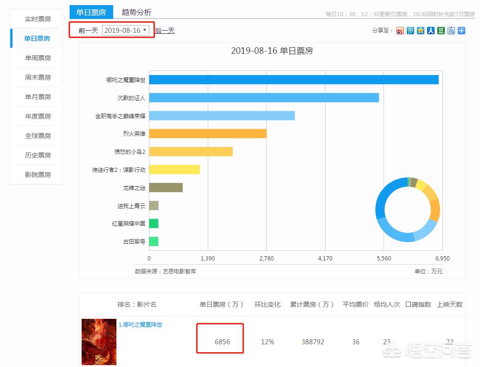Image resolution: width=480 pixels, height=367 pixels.
Task: Open 历史票房 in sidebar
Action: 38,155
